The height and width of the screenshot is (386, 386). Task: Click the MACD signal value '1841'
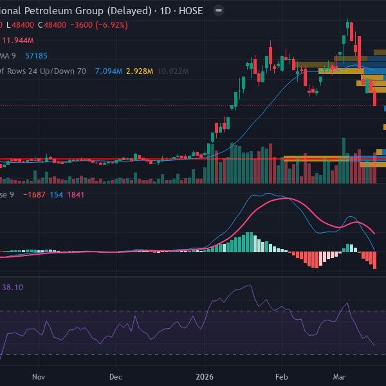(76, 195)
